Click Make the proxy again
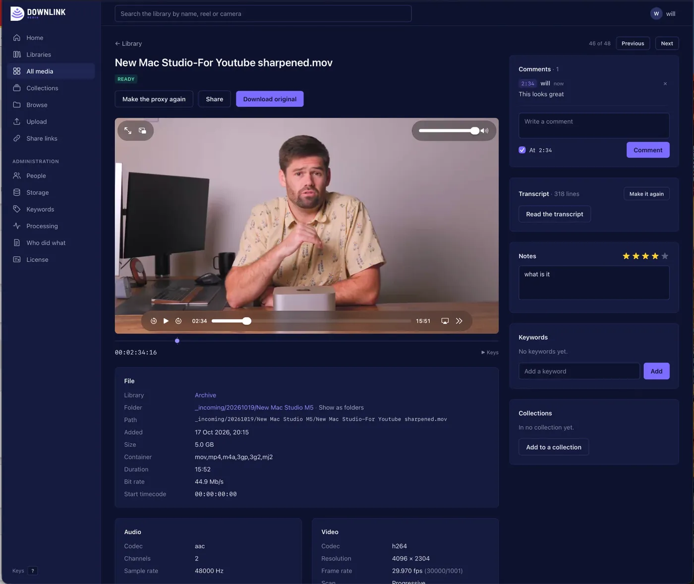 [154, 99]
